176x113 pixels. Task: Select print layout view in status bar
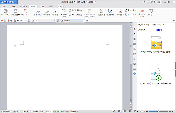[119, 111]
